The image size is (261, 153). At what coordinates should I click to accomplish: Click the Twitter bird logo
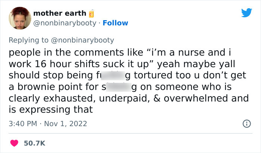click(x=246, y=13)
